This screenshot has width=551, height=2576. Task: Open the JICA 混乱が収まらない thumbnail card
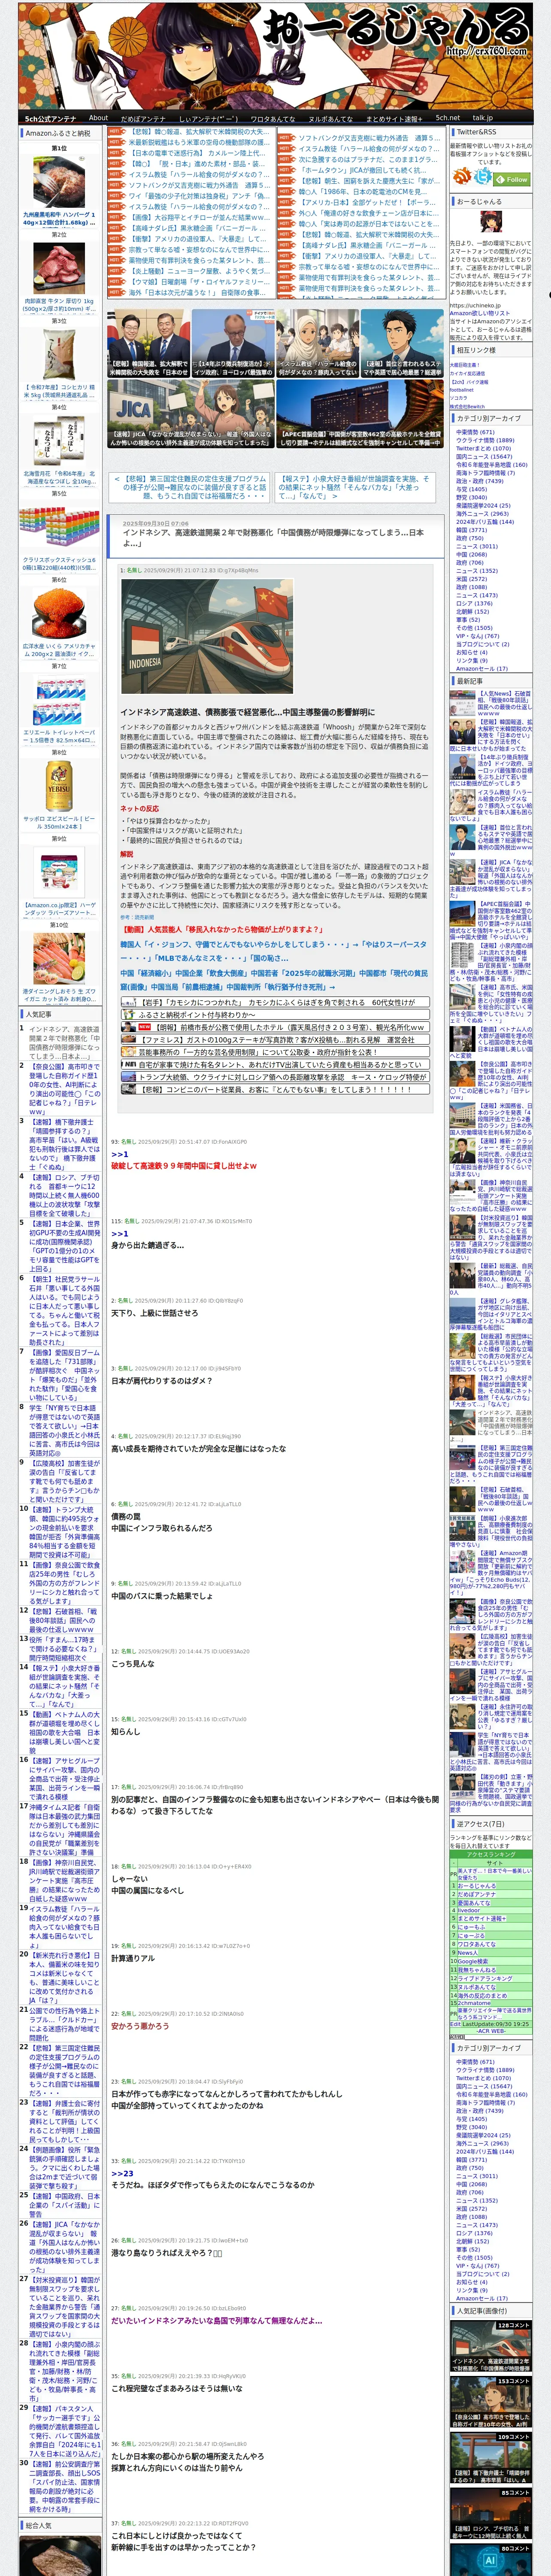pyautogui.click(x=190, y=413)
